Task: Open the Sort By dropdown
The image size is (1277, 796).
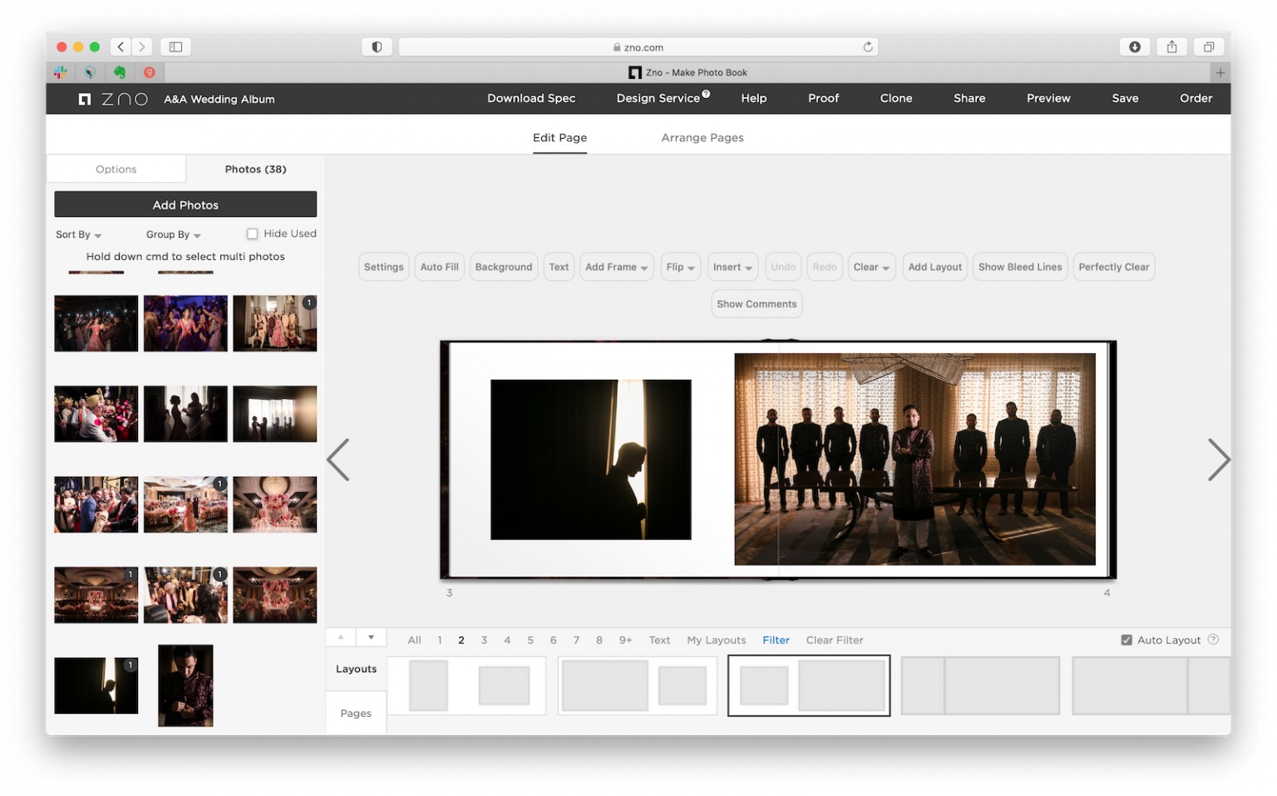Action: [x=78, y=234]
